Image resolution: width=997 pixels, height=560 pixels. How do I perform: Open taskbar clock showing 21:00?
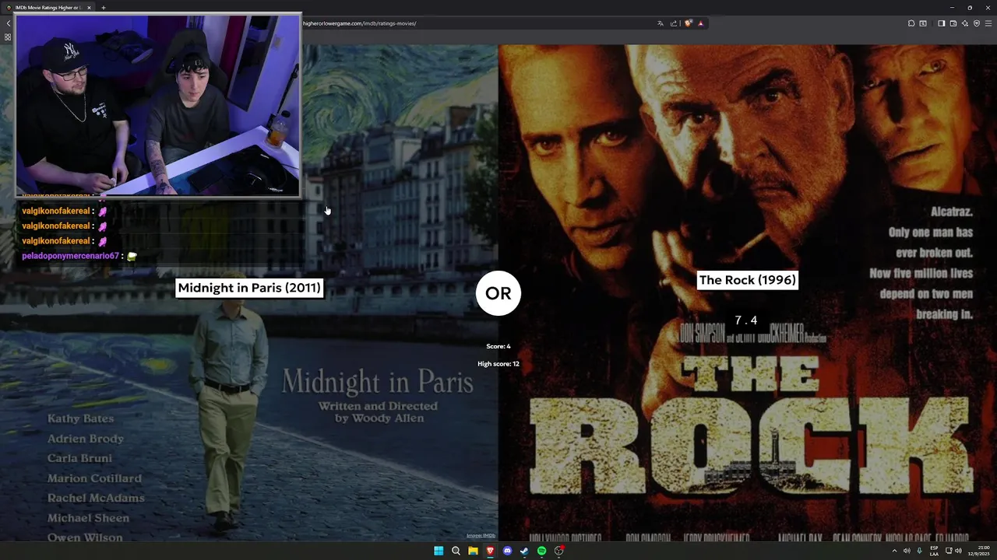click(978, 551)
